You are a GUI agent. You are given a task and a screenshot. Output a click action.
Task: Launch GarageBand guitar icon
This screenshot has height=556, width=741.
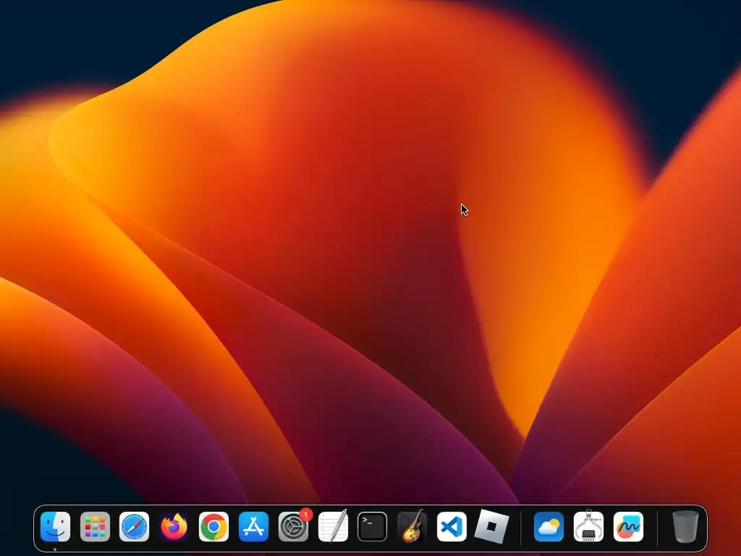click(412, 526)
